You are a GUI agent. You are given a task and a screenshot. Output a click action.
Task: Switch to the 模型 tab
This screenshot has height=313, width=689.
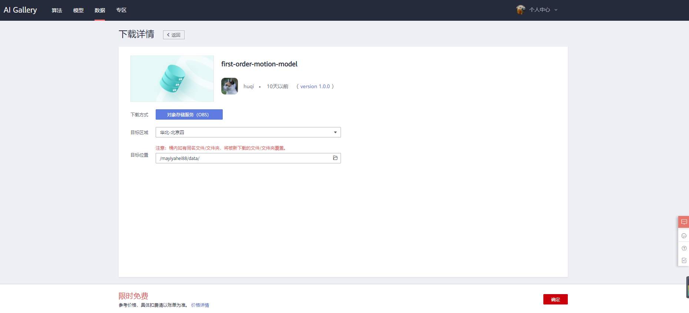click(78, 10)
